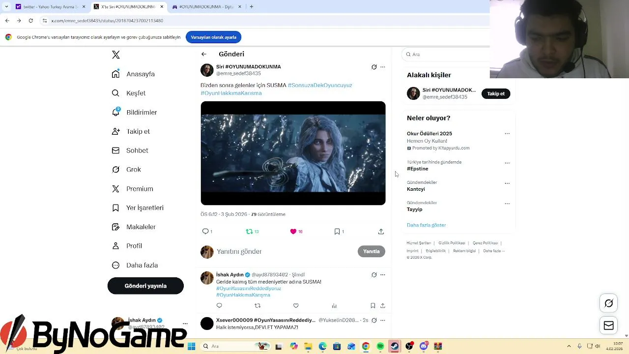The image size is (629, 354).
Task: Open Keşfet search page
Action: tap(128, 93)
